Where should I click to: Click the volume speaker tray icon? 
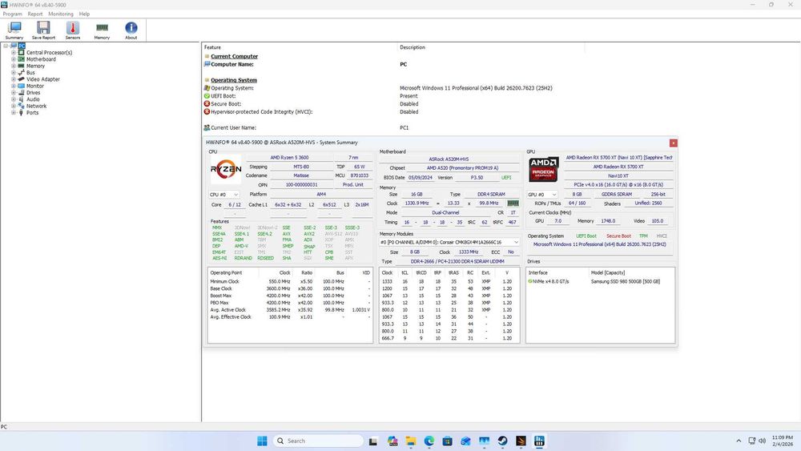click(x=763, y=441)
